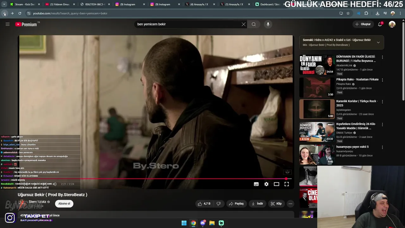
Task: Click the address bar URL field
Action: point(184,13)
